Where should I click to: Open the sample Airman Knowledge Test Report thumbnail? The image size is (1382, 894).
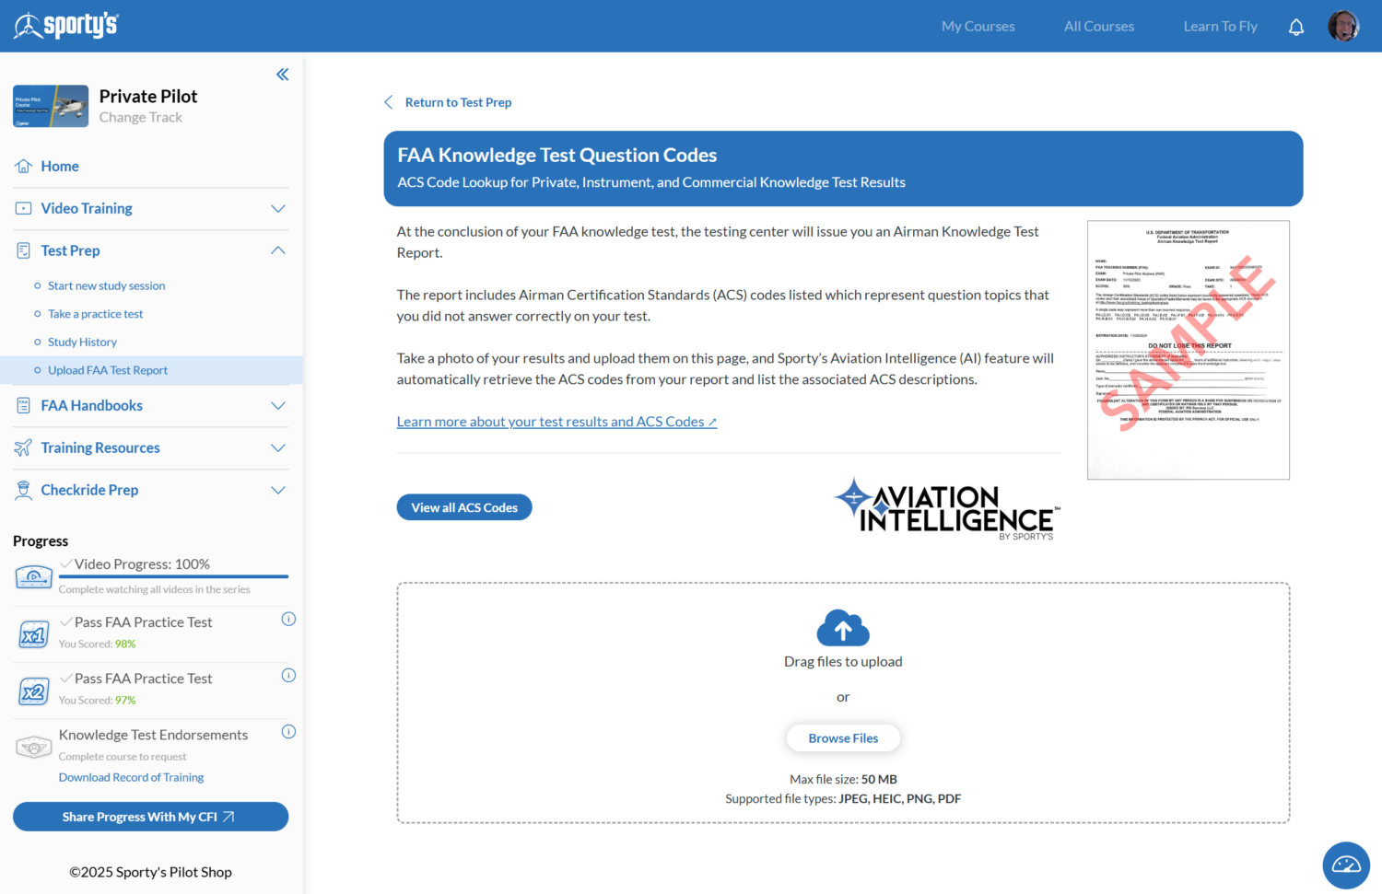(x=1188, y=349)
